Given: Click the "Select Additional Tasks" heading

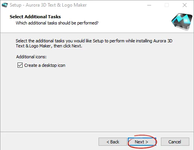Looking at the screenshot, I should pos(35,17).
